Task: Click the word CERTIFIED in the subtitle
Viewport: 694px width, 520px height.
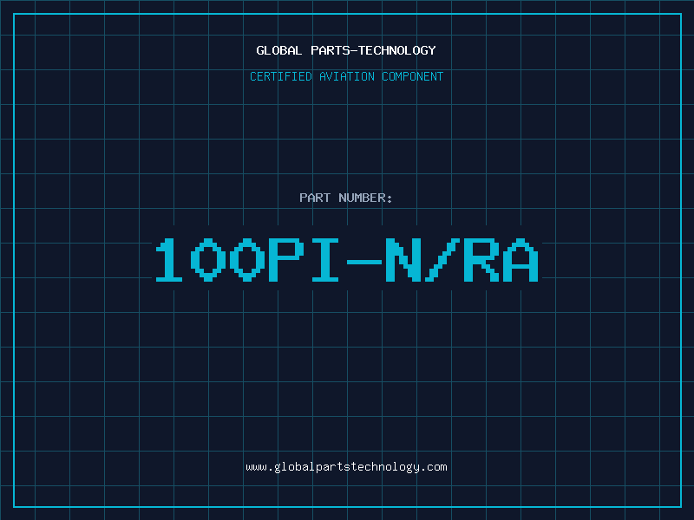Action: click(282, 76)
